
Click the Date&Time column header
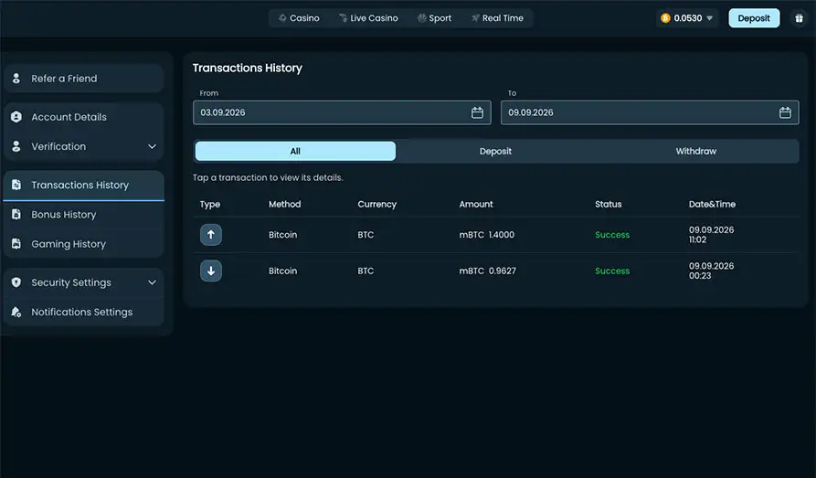click(x=712, y=204)
